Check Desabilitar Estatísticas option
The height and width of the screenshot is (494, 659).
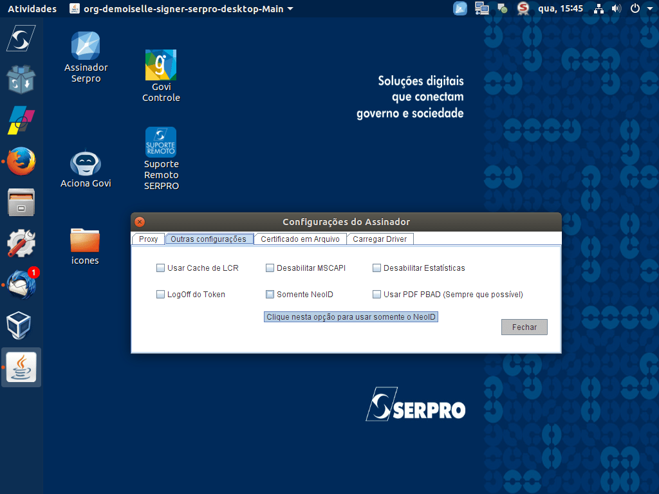click(376, 268)
